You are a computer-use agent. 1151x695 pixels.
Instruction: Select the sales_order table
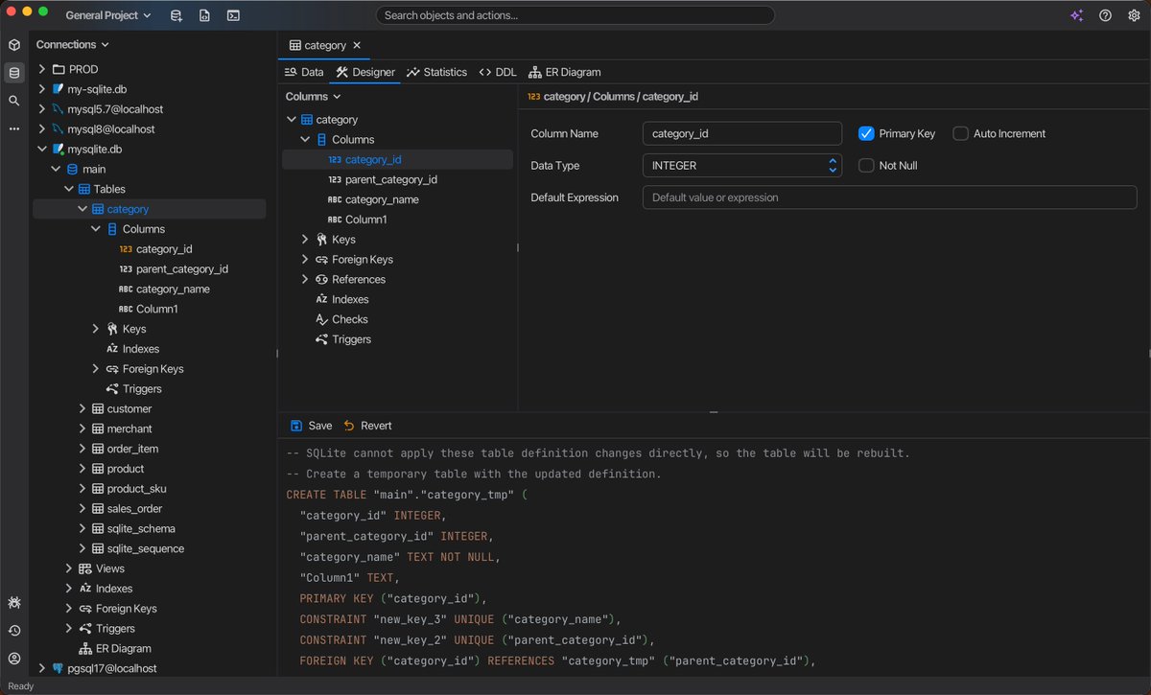(x=134, y=509)
